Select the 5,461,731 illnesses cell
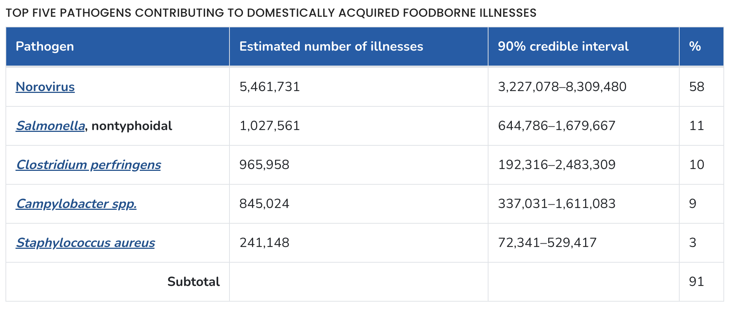Viewport: 734px width, 314px height. click(270, 87)
